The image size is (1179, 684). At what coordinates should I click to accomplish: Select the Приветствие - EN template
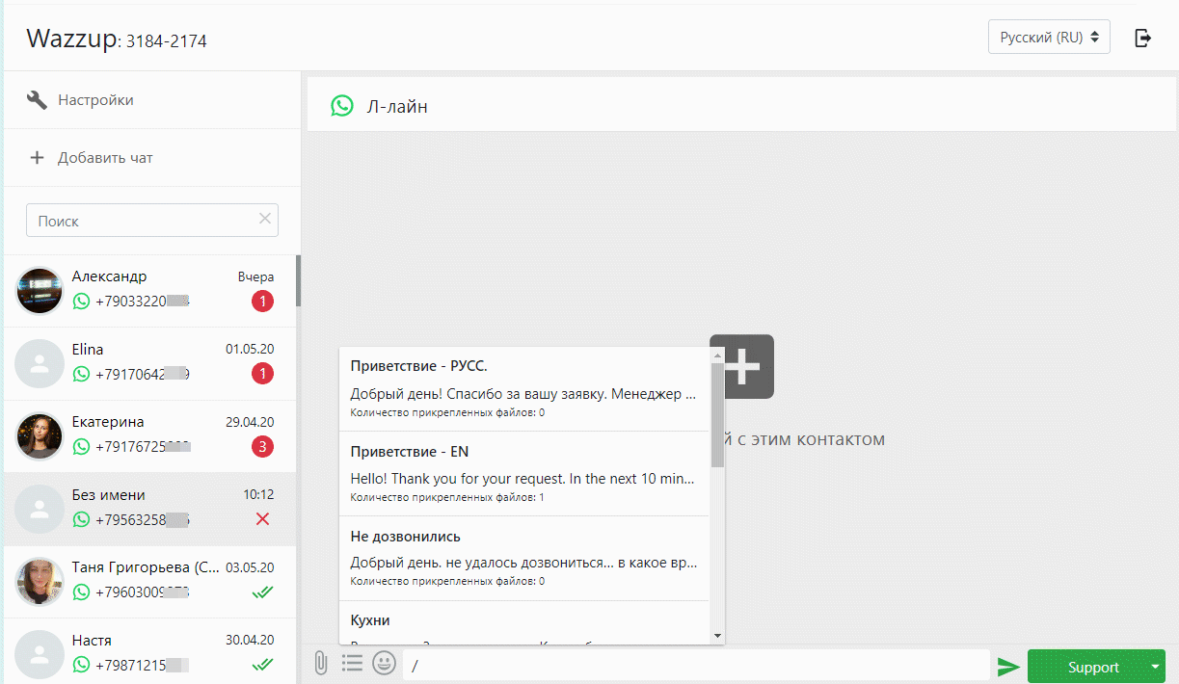coord(524,472)
